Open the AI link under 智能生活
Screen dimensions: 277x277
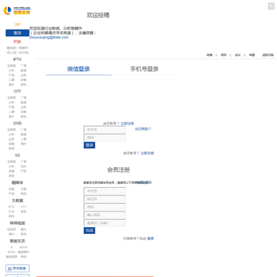coord(12,248)
